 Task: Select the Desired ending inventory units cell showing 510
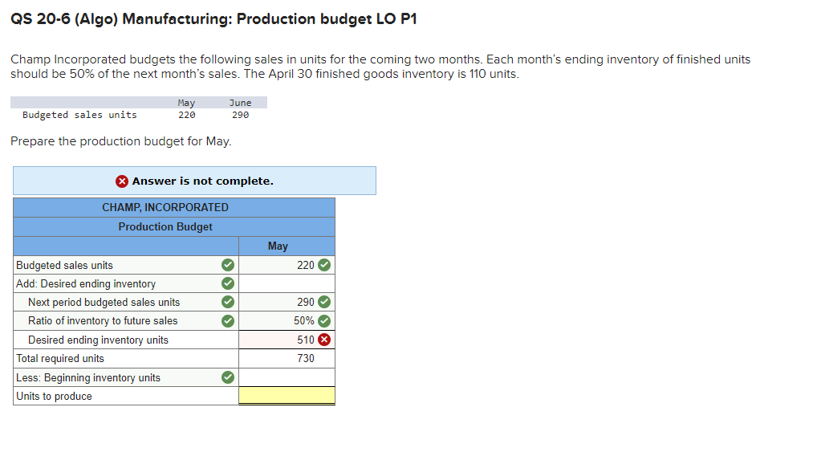pyautogui.click(x=287, y=340)
